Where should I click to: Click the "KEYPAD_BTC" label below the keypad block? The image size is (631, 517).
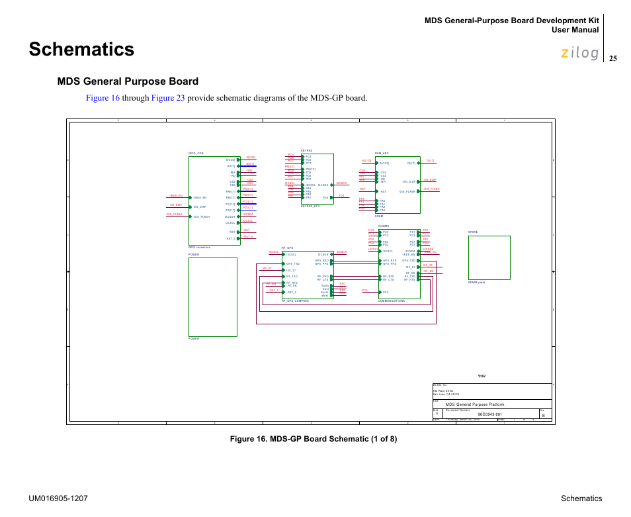coord(310,206)
